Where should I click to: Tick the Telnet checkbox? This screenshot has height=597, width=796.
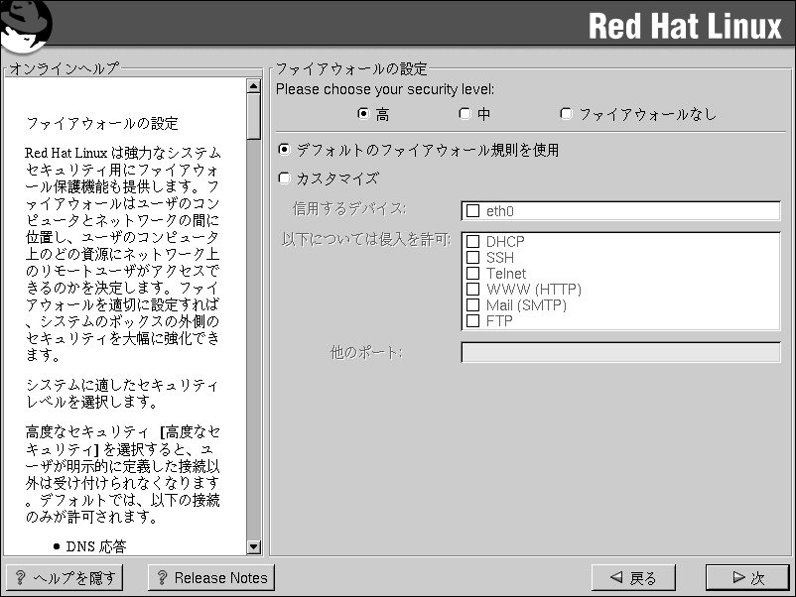(x=473, y=273)
